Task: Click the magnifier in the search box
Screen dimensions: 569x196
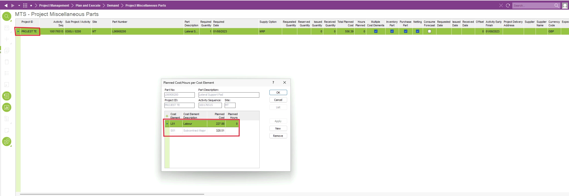Action: tap(556, 5)
